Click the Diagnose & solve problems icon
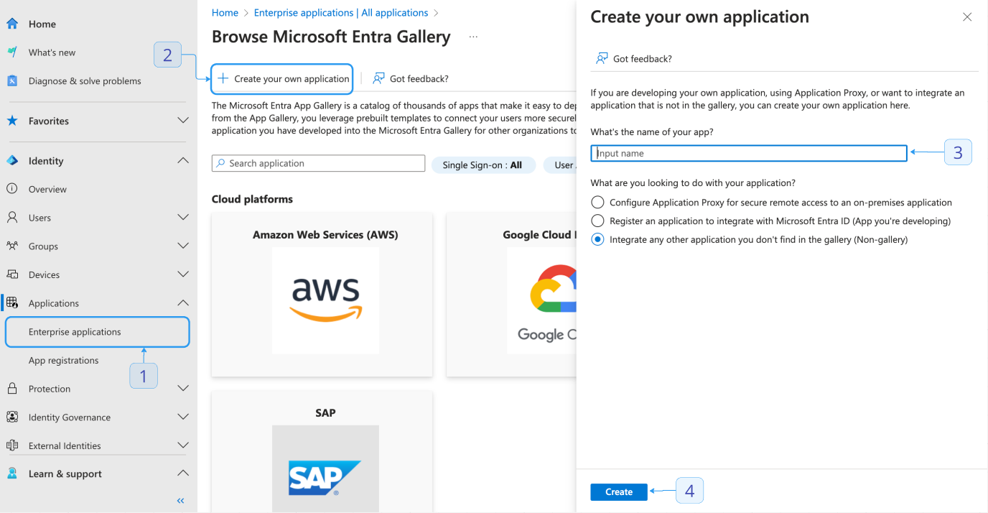988x513 pixels. tap(12, 81)
